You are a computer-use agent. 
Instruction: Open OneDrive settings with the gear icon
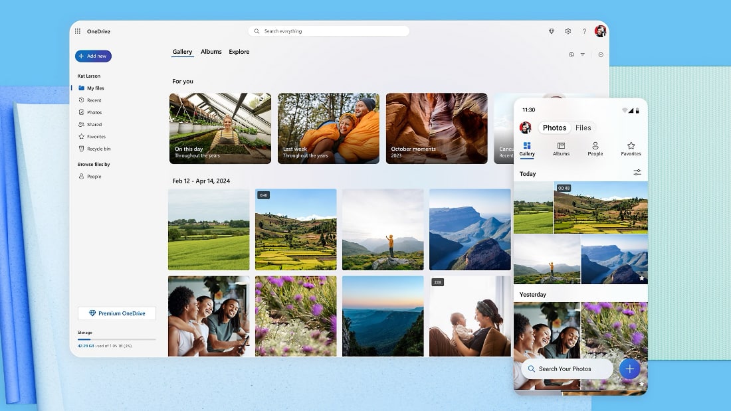coord(568,31)
